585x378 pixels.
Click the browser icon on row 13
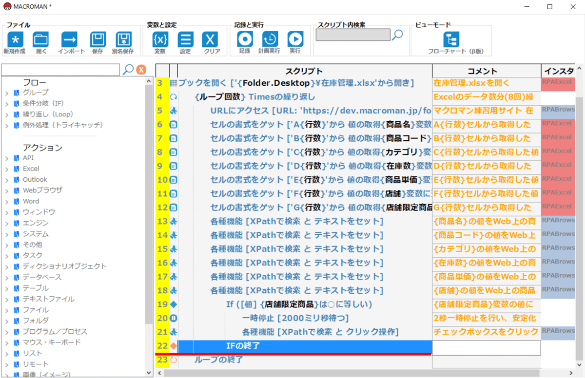174,222
